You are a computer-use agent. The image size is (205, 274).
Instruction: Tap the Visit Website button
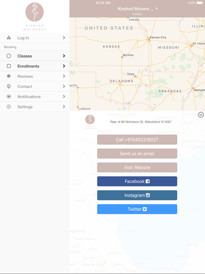pos(137,167)
